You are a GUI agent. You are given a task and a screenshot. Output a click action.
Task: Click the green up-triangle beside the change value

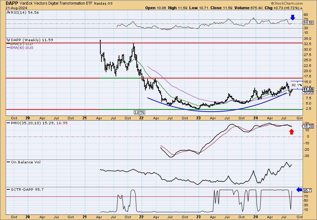[x=301, y=8]
